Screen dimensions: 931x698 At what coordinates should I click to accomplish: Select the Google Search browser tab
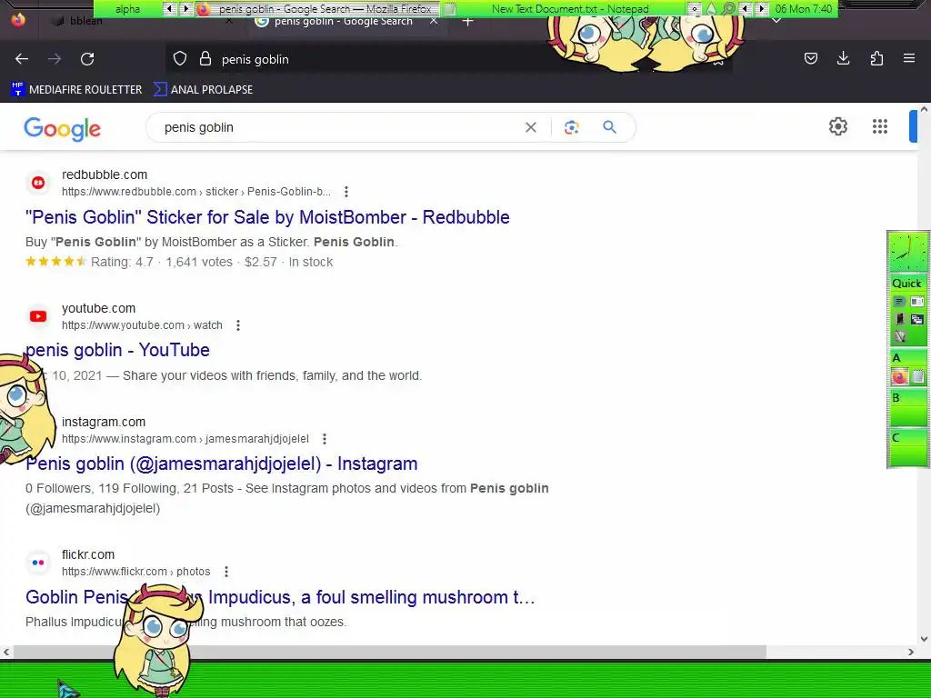pos(343,22)
